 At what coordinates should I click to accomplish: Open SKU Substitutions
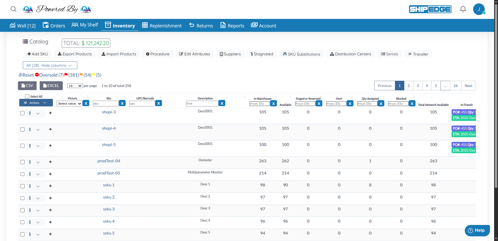click(x=301, y=54)
